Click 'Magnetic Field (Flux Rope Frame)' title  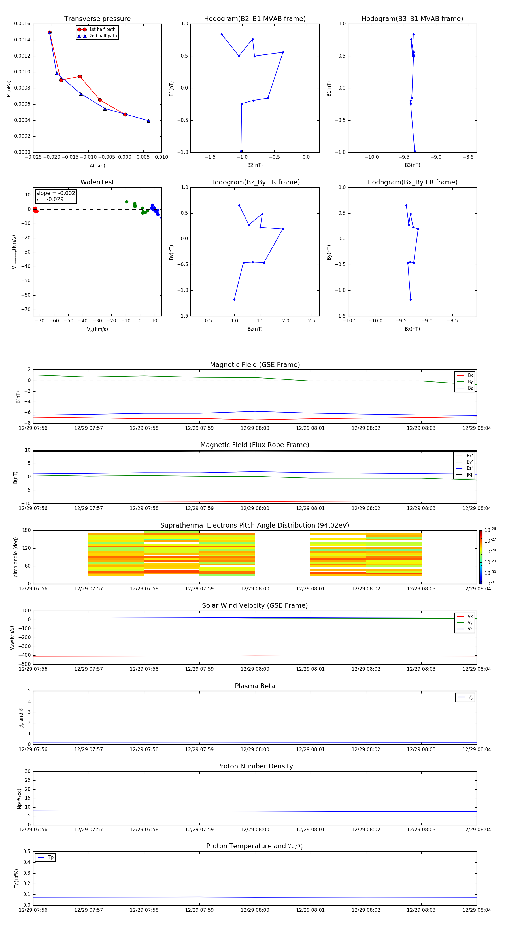[x=255, y=445]
